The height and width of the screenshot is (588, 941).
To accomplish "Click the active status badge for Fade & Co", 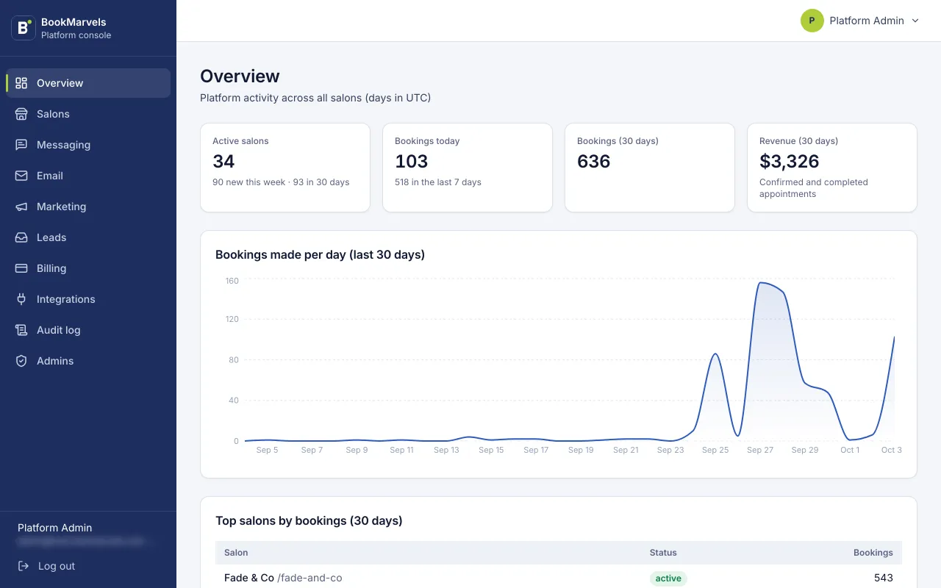I will pos(668,578).
